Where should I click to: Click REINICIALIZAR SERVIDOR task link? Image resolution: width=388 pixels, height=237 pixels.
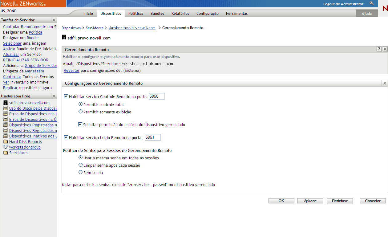click(x=26, y=60)
